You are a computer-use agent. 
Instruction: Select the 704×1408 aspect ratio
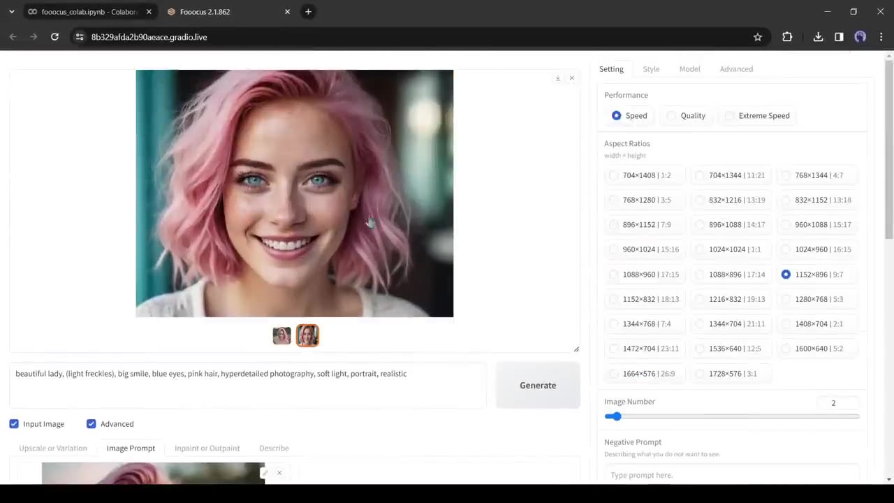[x=645, y=175]
